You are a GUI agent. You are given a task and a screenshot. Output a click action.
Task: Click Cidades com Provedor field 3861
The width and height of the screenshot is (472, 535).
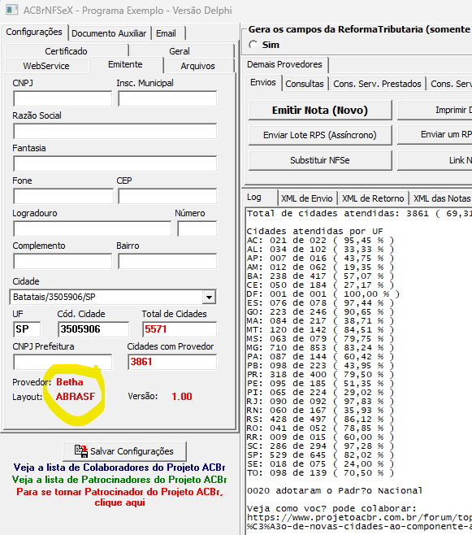[172, 362]
